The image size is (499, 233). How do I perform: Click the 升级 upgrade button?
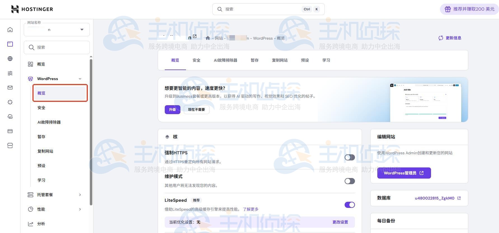click(x=173, y=110)
